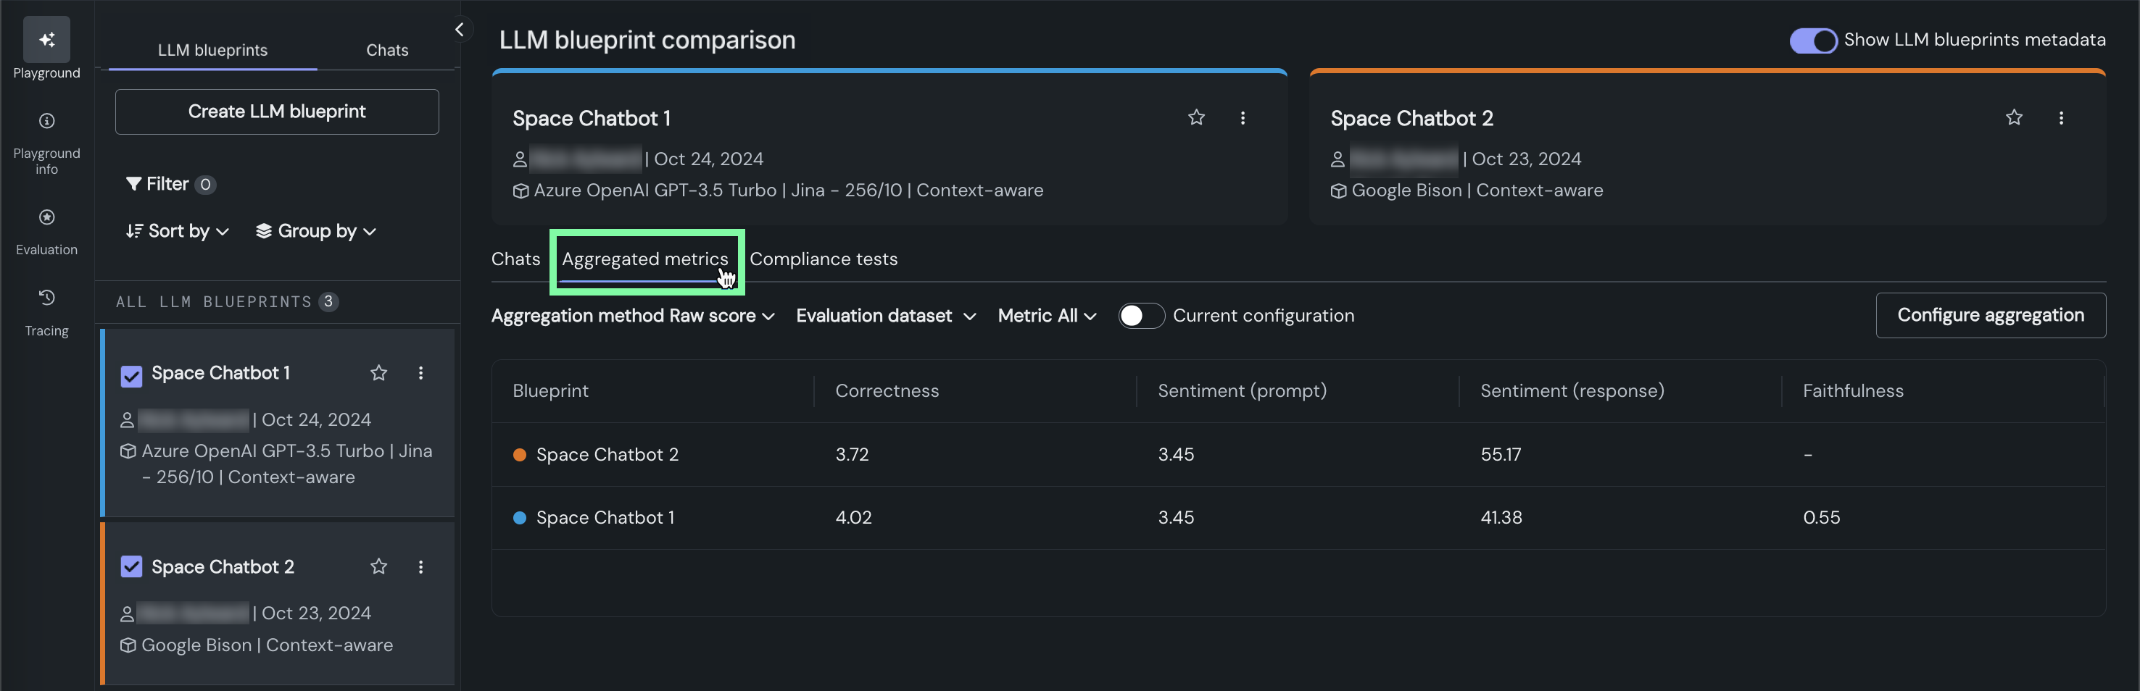Click the orange dot beside Space Chatbot 2
2140x691 pixels.
click(519, 454)
